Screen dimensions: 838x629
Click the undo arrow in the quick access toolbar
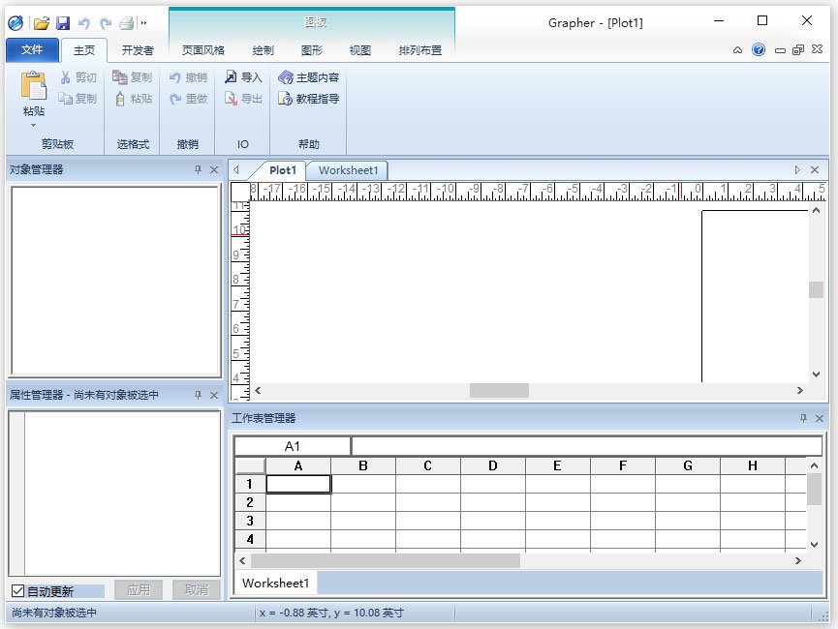tap(84, 23)
